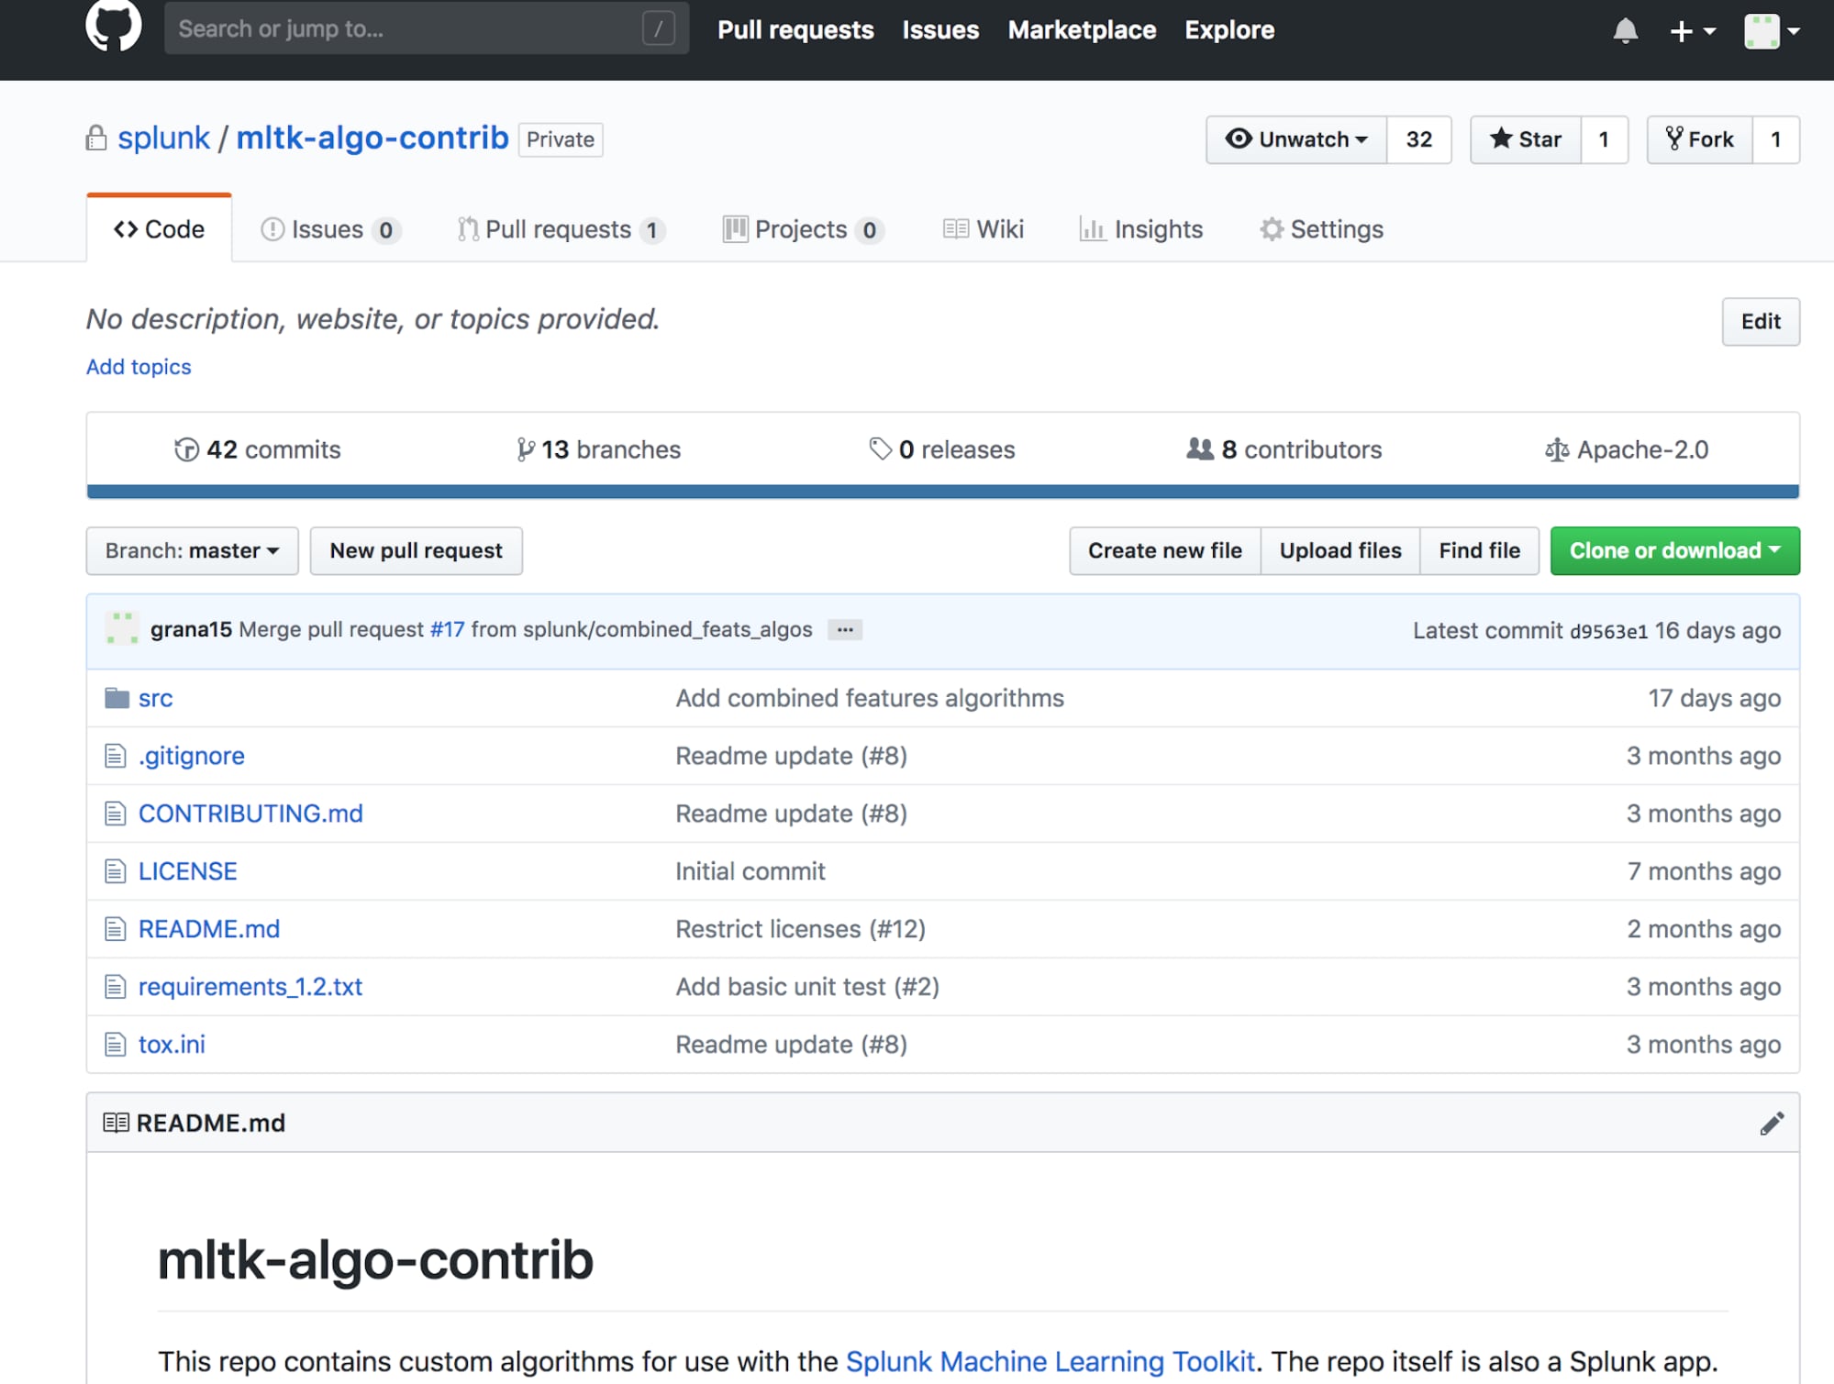Open the Settings tab
This screenshot has height=1384, width=1834.
1321,229
